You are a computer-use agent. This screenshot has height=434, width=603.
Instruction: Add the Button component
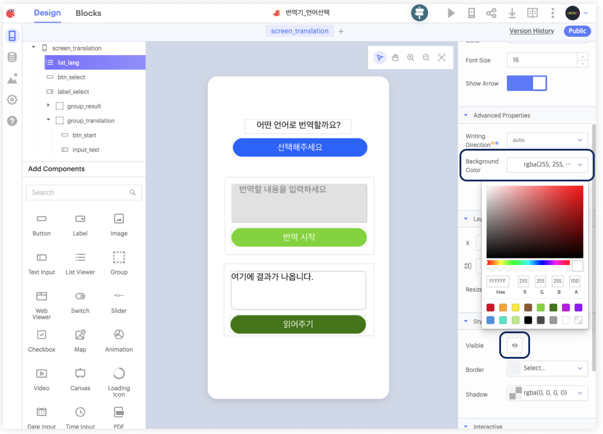pyautogui.click(x=42, y=225)
